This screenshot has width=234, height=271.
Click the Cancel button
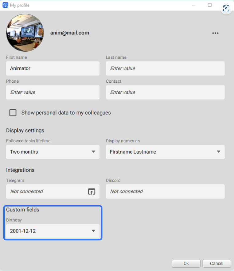216,263
